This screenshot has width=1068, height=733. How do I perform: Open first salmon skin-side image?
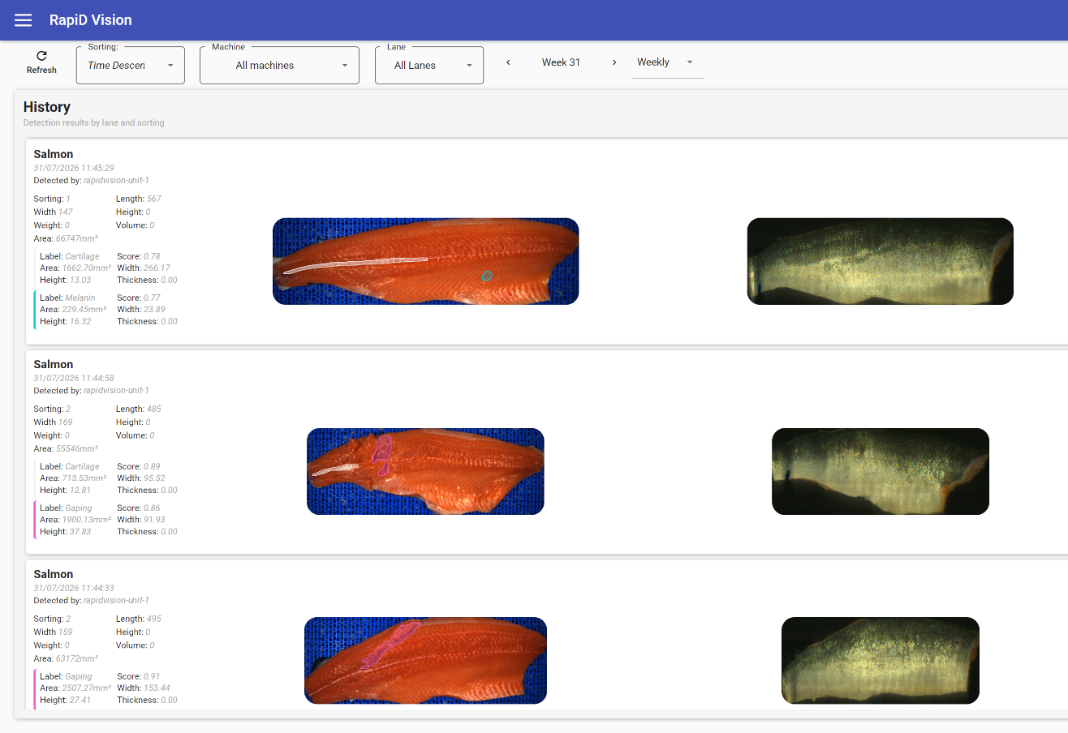pos(881,261)
